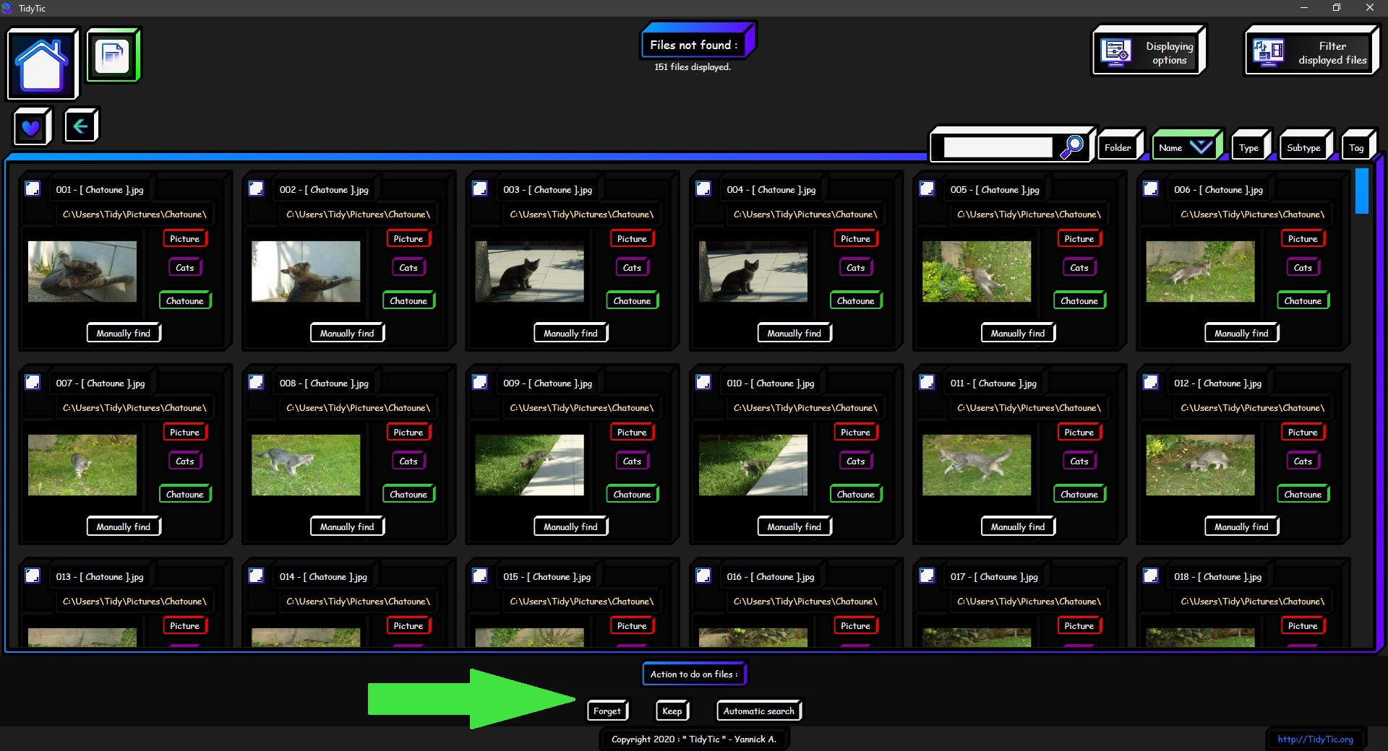Run Automatic search on files
This screenshot has width=1388, height=751.
[759, 711]
